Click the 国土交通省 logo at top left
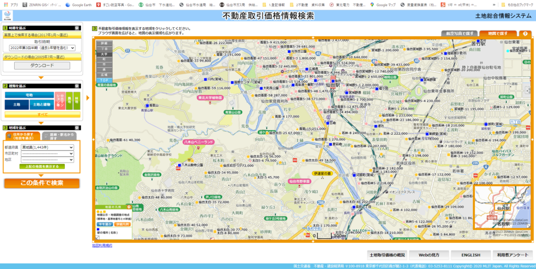 7,16
